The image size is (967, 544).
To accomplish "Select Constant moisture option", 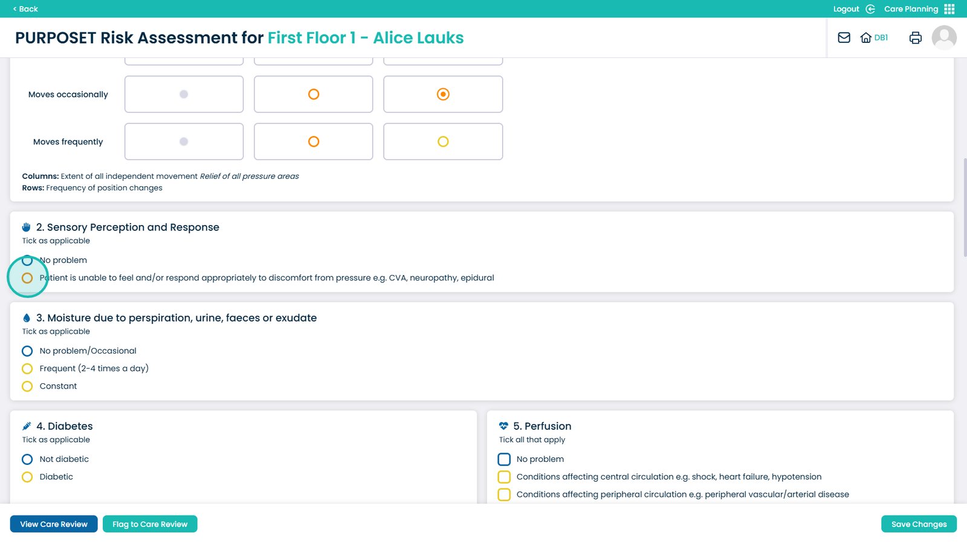I will pos(27,386).
